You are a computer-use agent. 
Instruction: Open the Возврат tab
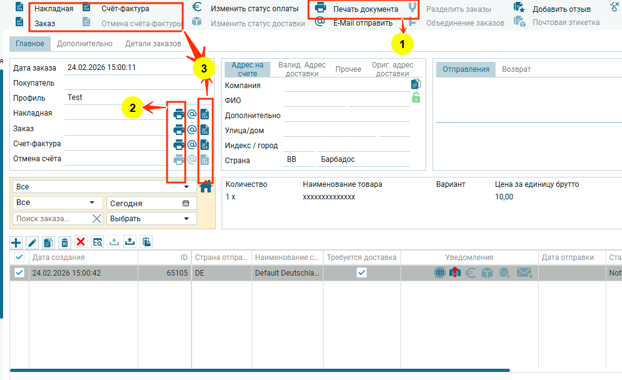(x=516, y=69)
